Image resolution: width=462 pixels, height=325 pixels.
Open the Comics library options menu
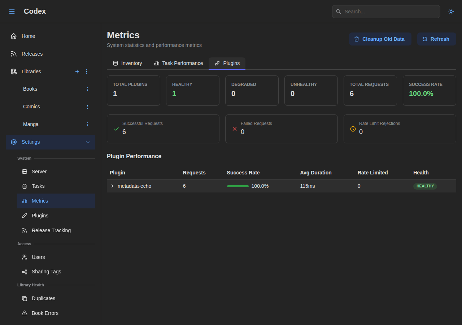(x=87, y=107)
